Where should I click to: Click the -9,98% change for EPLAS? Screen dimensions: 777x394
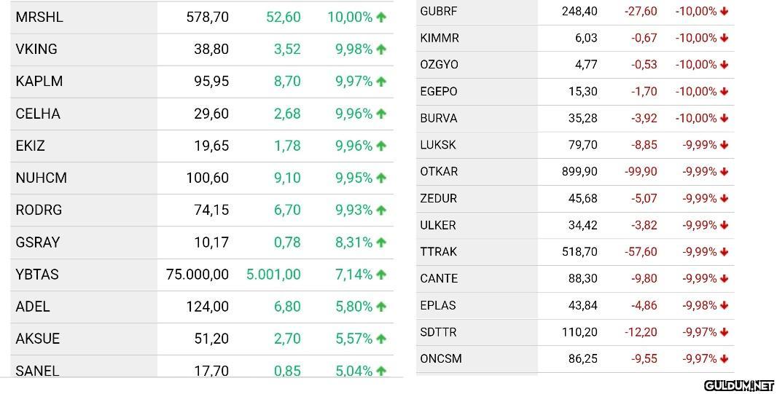(700, 306)
